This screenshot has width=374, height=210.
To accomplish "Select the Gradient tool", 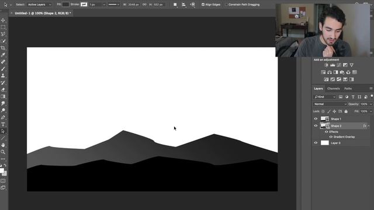I will [3, 96].
